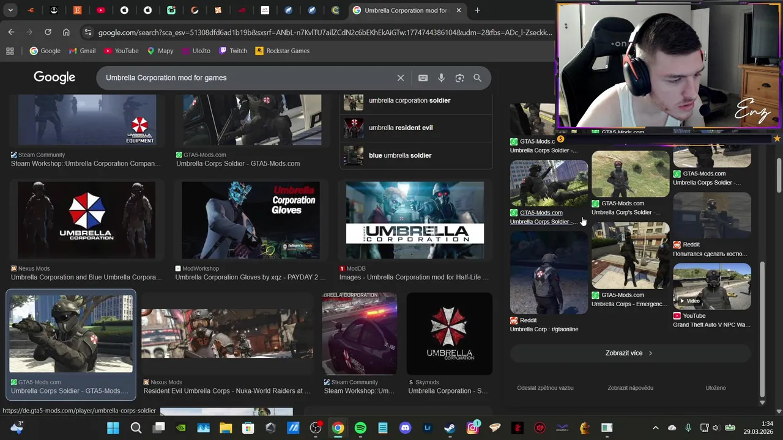Open Nexus Mods Umbrella Corporation logo thumbnail
The height and width of the screenshot is (440, 783).
coord(87,220)
